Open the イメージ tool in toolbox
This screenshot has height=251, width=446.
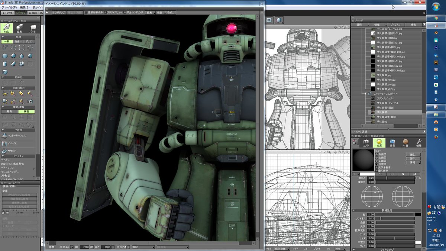(x=9, y=143)
